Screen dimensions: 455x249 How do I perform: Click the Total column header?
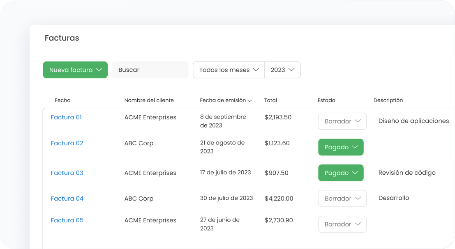click(x=270, y=100)
